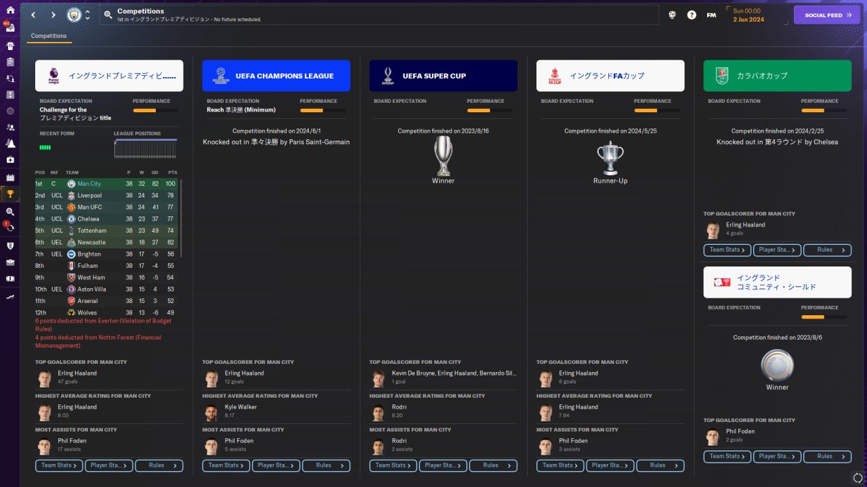
Task: Open the コミュニティ・シールド header
Action: click(778, 282)
